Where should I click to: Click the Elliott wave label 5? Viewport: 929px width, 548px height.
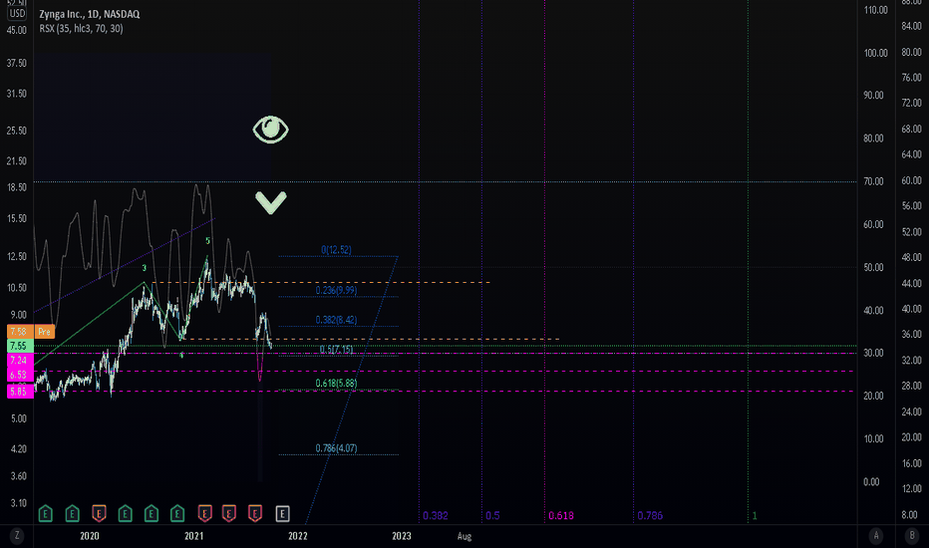pyautogui.click(x=207, y=240)
